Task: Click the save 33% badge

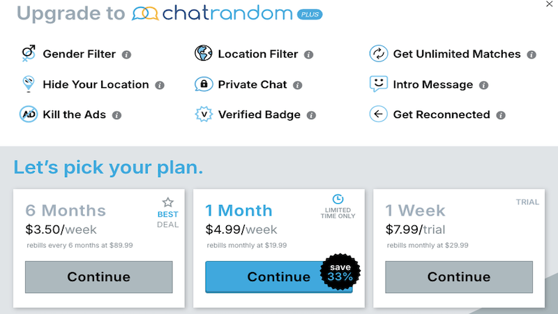Action: tap(339, 273)
